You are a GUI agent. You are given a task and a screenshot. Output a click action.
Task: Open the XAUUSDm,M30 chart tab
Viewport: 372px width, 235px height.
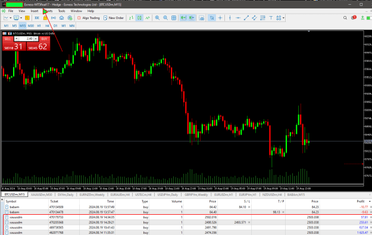point(42,195)
